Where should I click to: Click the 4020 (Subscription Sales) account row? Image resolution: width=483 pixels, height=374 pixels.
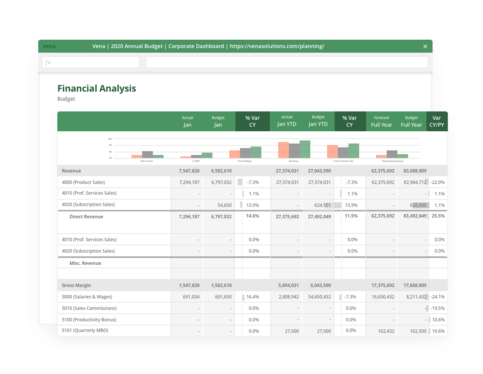click(88, 205)
